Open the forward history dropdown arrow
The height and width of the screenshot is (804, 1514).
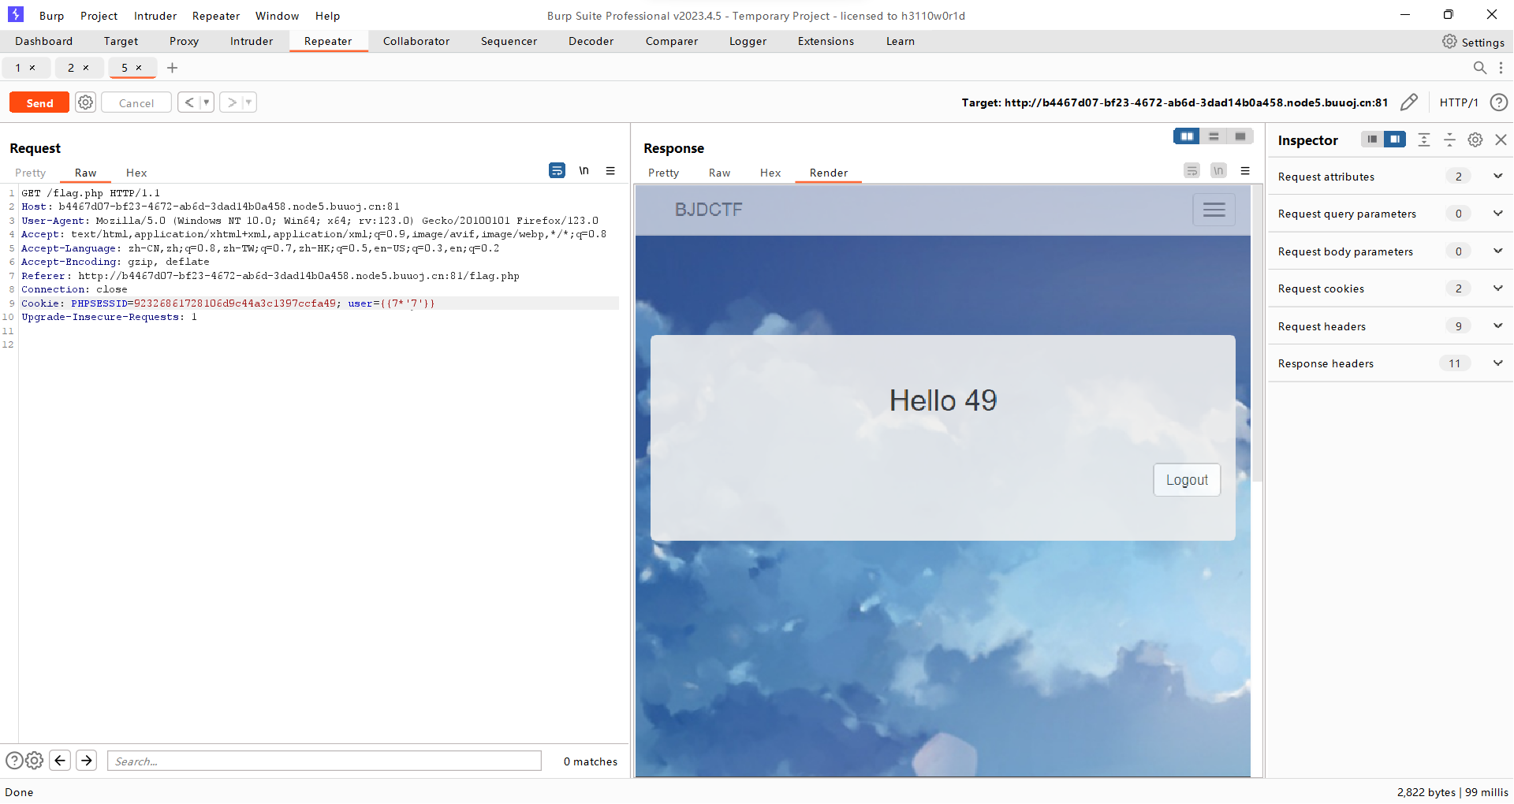[x=249, y=102]
